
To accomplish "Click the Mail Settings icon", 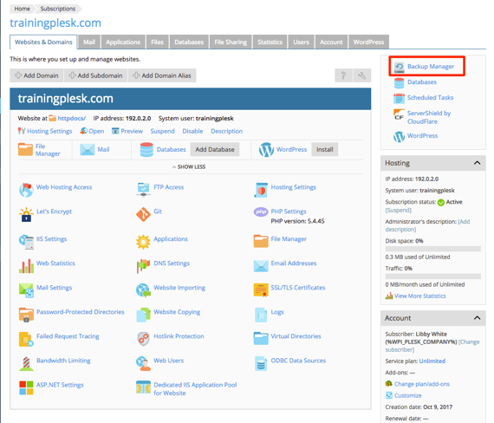I will tap(26, 290).
